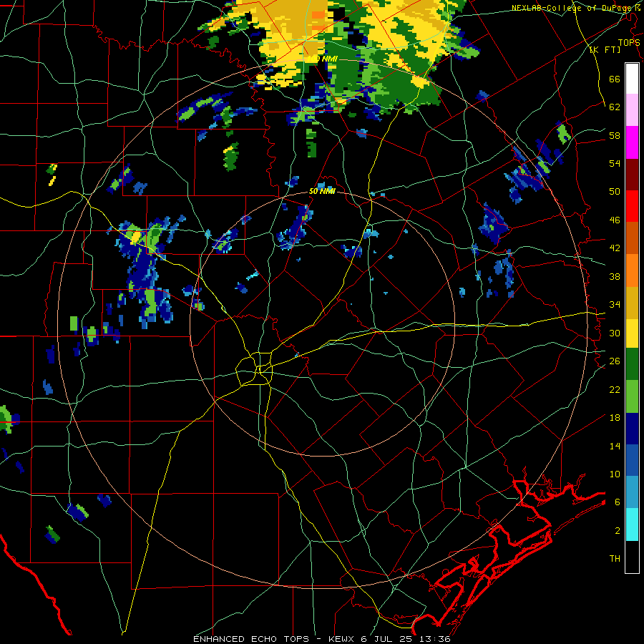644x644 pixels.
Task: Click the navy blue legend swatch
Action: (x=632, y=429)
